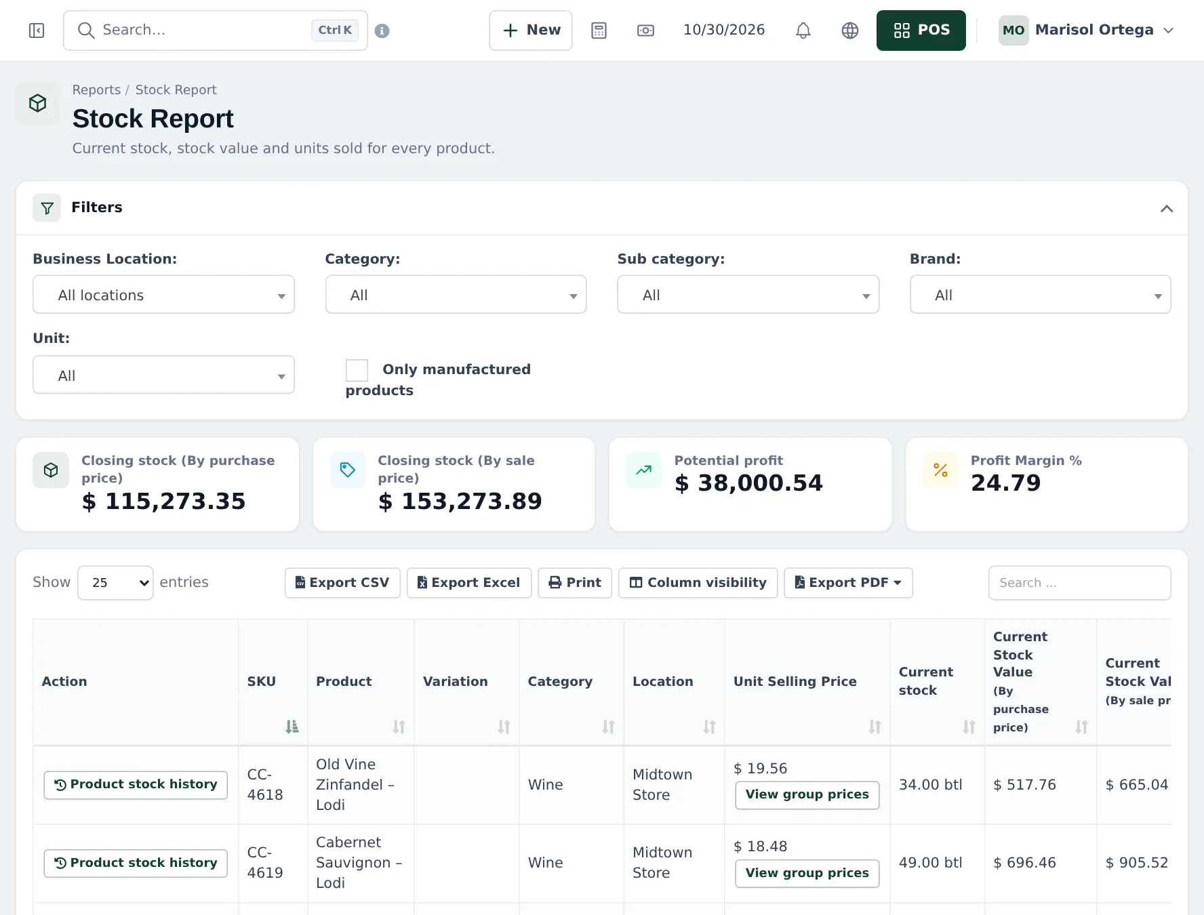Open the cash register money icon
Screen dimensions: 1204x915
(x=645, y=30)
